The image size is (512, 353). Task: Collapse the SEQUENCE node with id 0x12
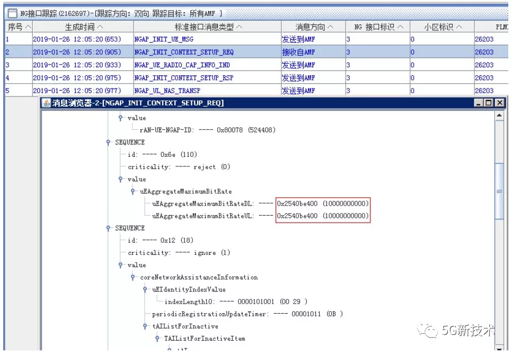coord(108,228)
